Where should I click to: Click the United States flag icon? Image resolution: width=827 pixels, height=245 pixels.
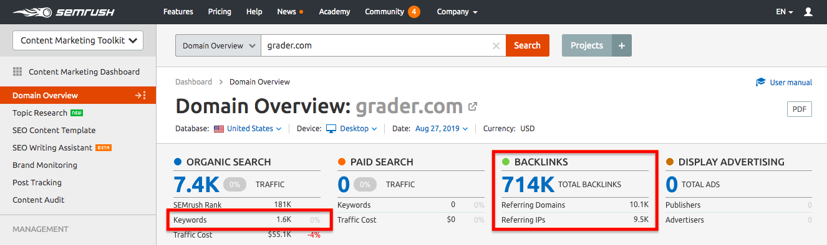pyautogui.click(x=218, y=129)
